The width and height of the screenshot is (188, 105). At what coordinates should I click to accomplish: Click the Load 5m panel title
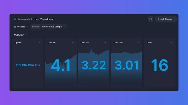point(85,42)
